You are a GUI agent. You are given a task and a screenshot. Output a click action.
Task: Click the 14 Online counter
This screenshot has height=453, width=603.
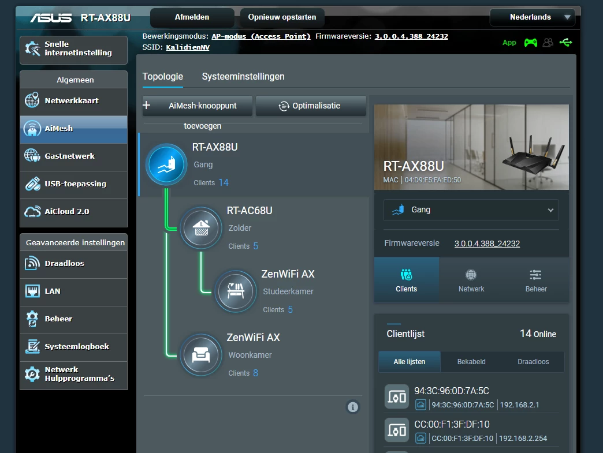click(x=538, y=334)
